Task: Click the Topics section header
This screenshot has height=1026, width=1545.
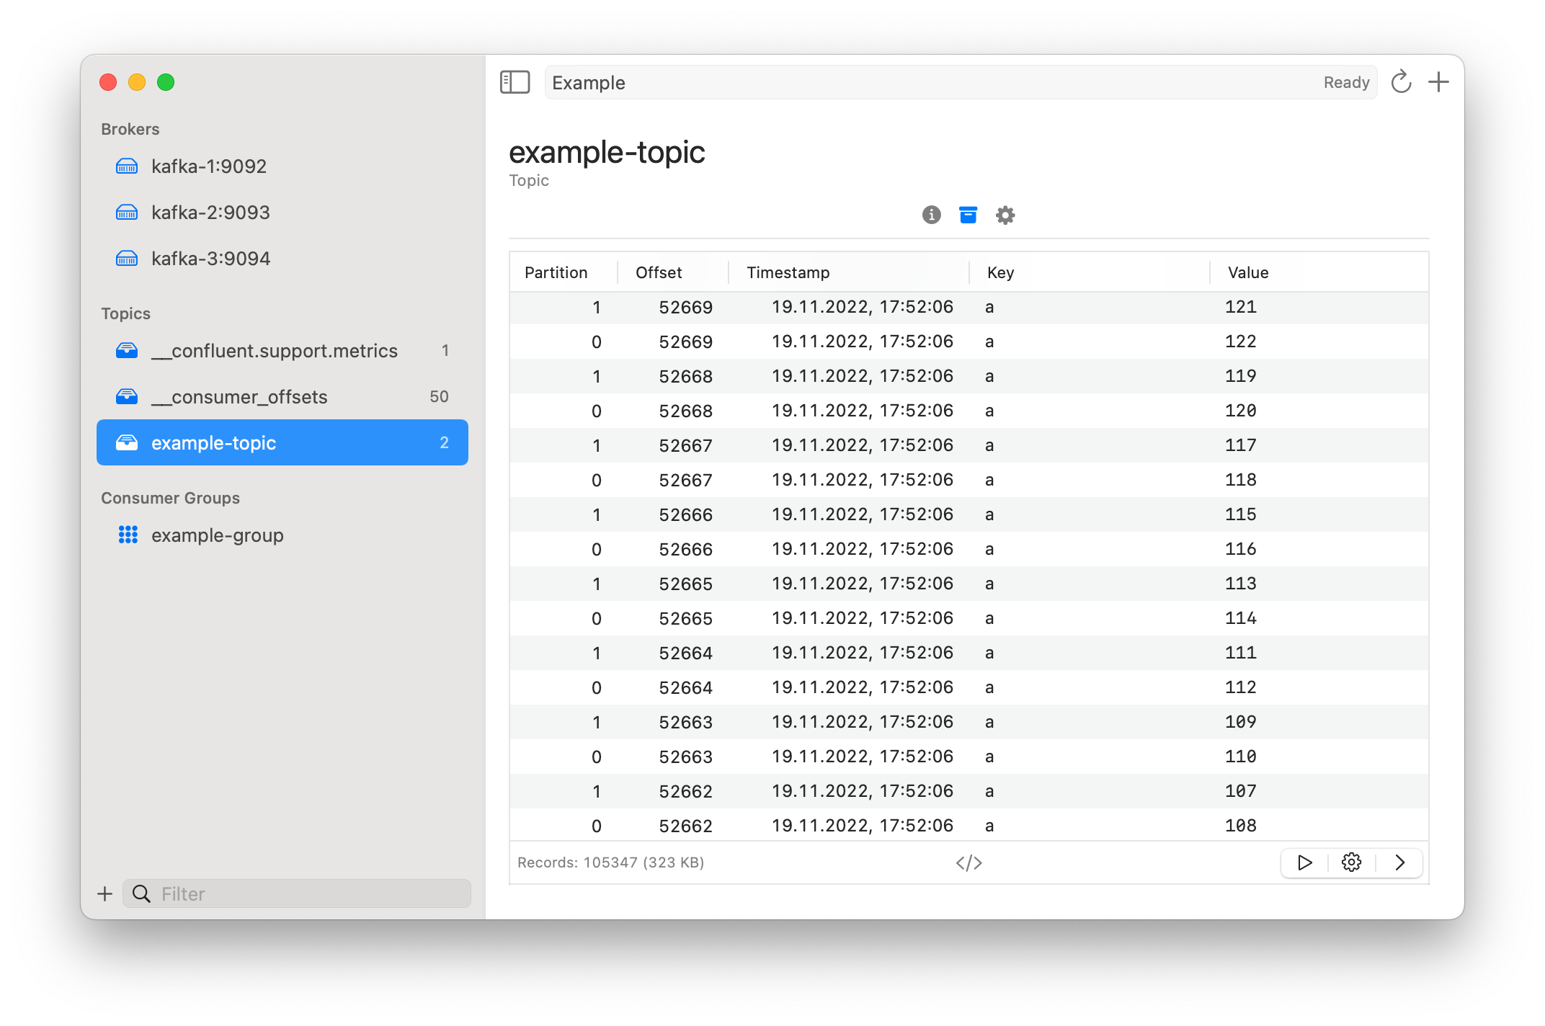Action: pyautogui.click(x=125, y=313)
